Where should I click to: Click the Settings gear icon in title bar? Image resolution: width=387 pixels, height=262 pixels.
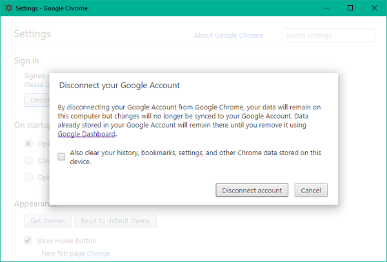pyautogui.click(x=8, y=8)
